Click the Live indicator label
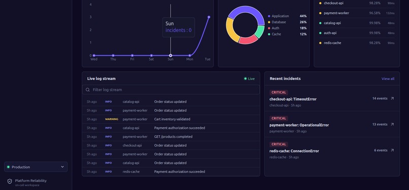 (251, 79)
